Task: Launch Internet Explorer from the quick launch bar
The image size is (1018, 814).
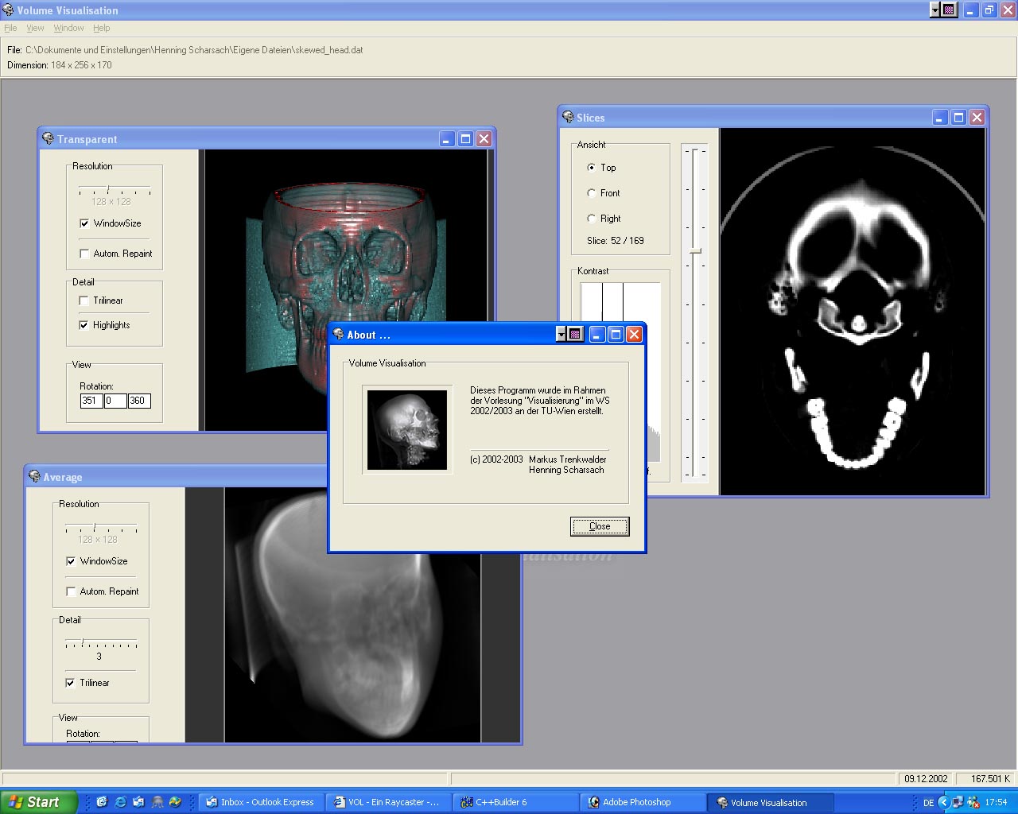Action: [120, 802]
